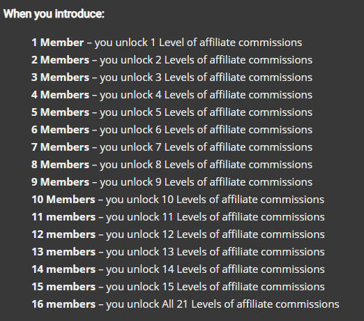Select the "11 members" entry

click(178, 217)
